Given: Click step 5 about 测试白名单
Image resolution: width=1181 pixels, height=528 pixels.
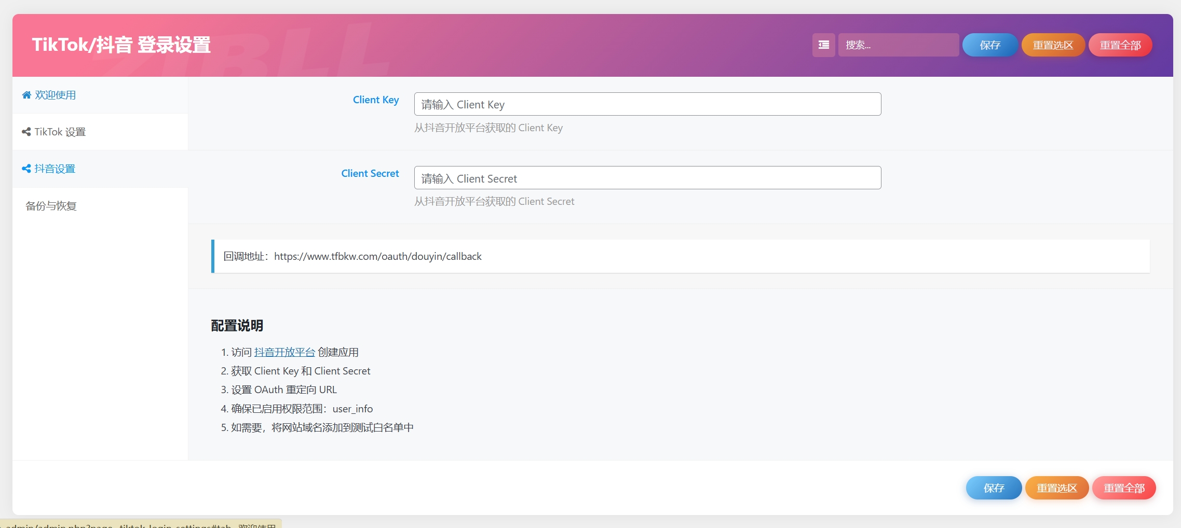Looking at the screenshot, I should [322, 427].
